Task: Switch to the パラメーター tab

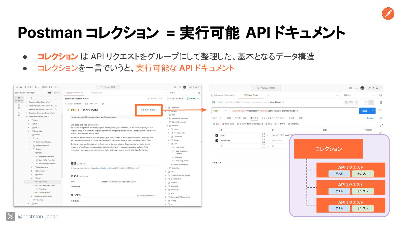Action: click(x=217, y=118)
